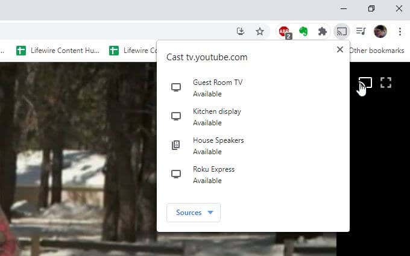Open the Adblock Plus extension

(284, 31)
